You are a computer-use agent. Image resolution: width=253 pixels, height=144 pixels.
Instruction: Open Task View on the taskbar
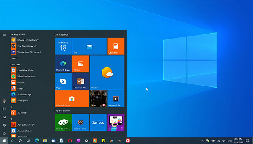tap(28, 140)
